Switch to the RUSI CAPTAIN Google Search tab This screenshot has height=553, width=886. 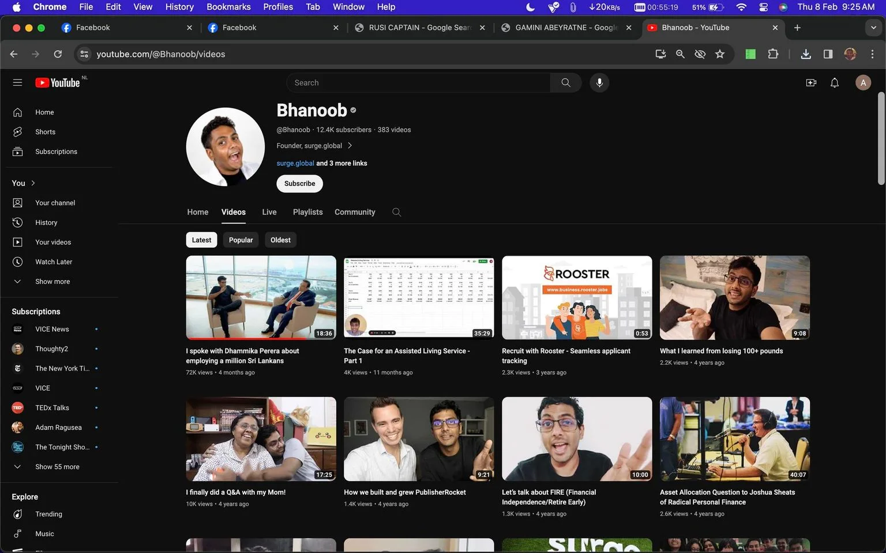pyautogui.click(x=420, y=28)
